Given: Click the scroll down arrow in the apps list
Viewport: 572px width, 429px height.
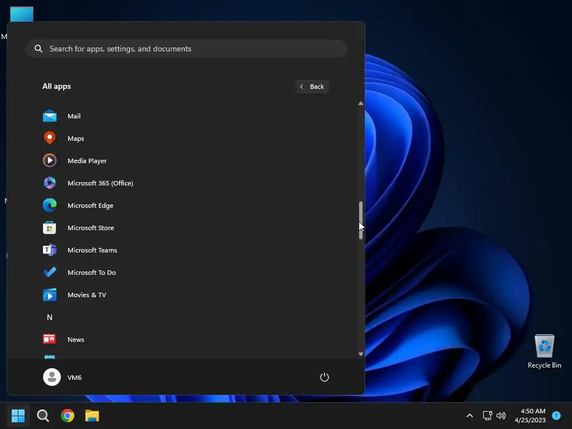Looking at the screenshot, I should 361,354.
